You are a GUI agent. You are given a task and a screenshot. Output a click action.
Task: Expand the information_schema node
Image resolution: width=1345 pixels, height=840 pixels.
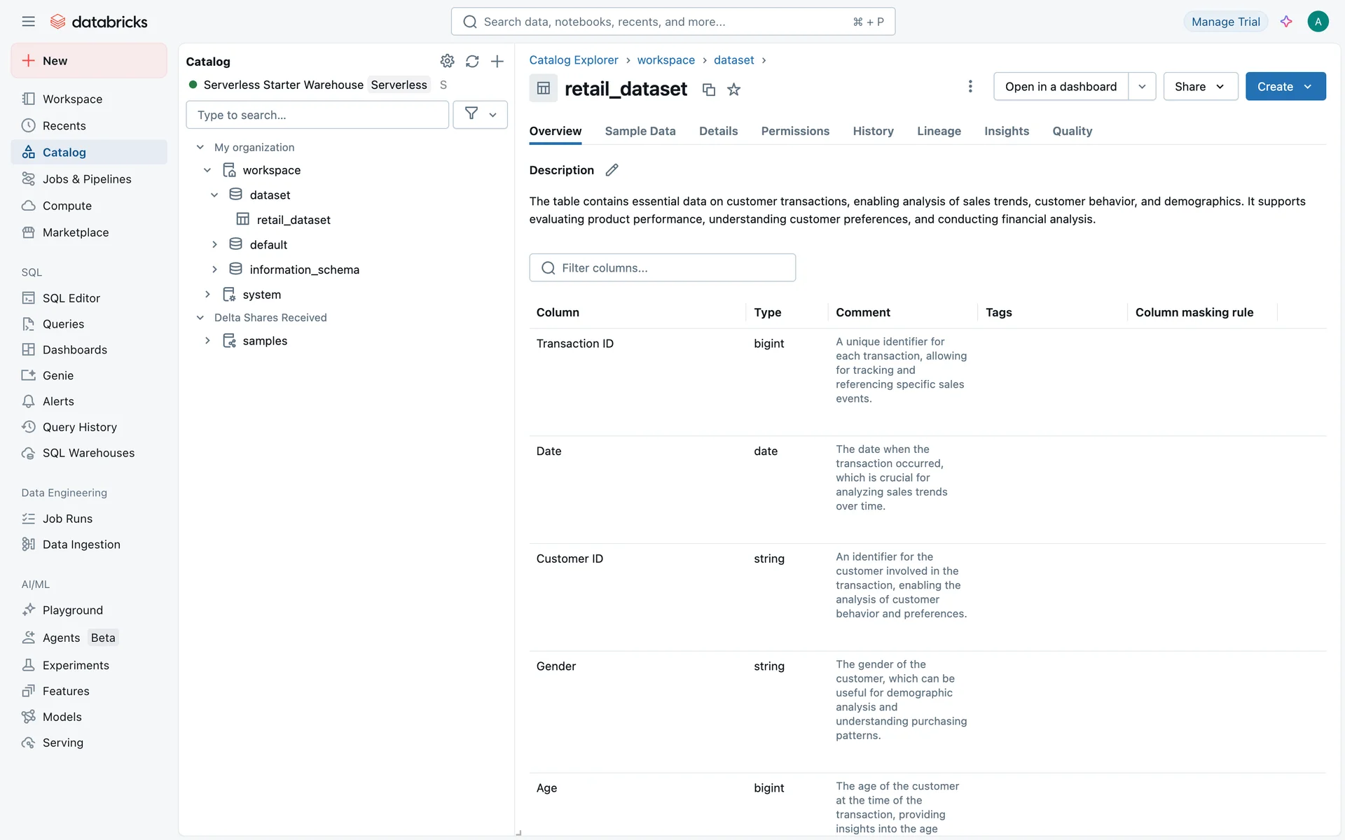pos(214,269)
